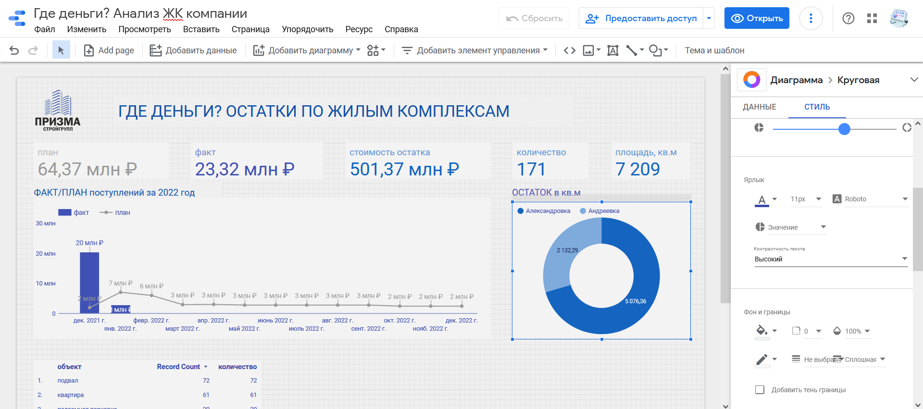The height and width of the screenshot is (409, 923).
Task: Click Предоставить доступ share button
Action: 641,18
